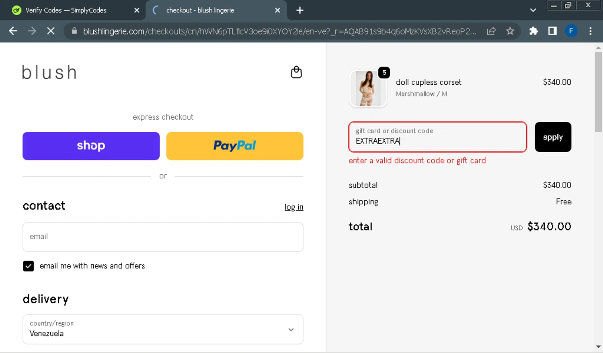Click the doll cupless corset thumbnail
This screenshot has height=353, width=603.
tap(368, 88)
